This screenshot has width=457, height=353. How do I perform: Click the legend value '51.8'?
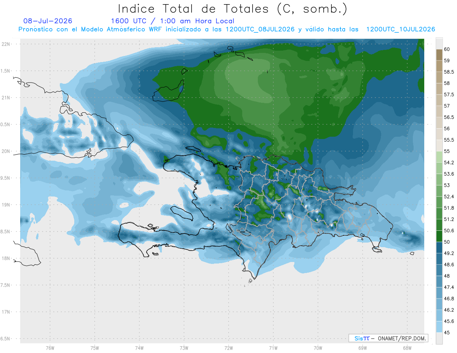click(x=449, y=208)
